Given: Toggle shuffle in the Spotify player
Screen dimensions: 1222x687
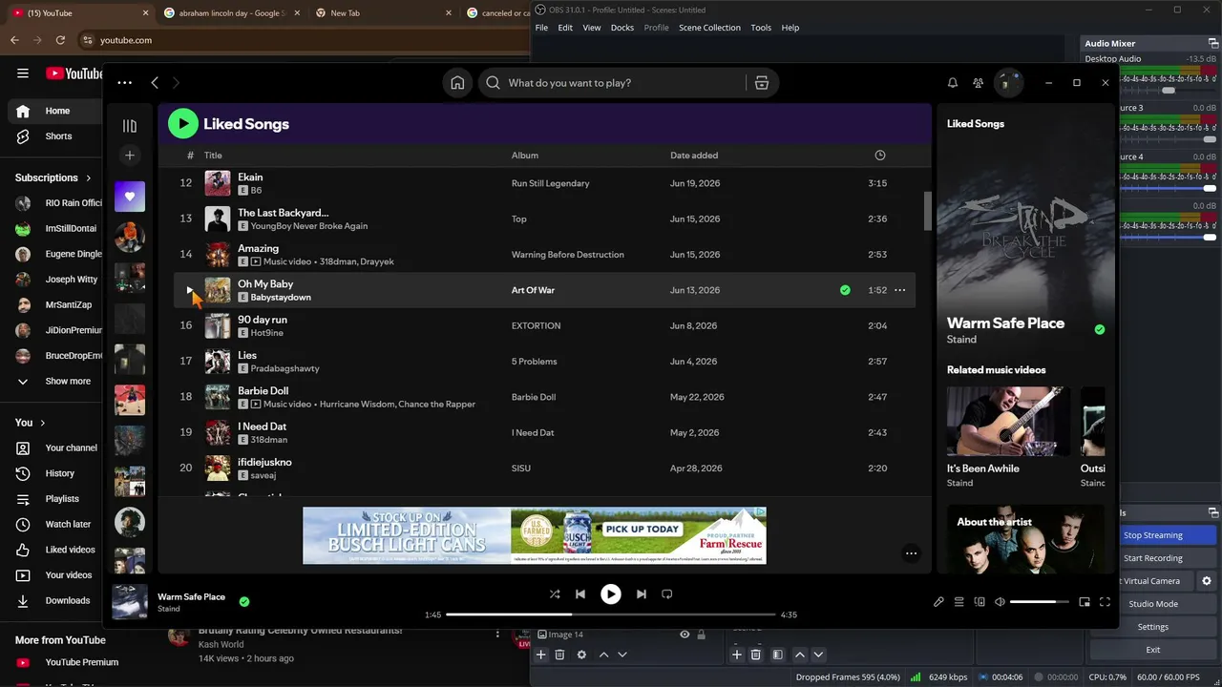Looking at the screenshot, I should [x=555, y=594].
